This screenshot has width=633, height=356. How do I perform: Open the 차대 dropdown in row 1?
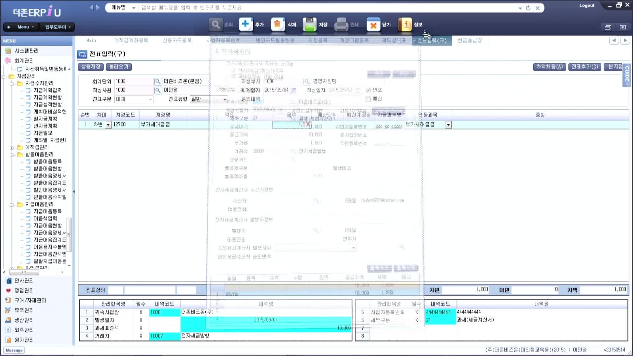coord(108,125)
